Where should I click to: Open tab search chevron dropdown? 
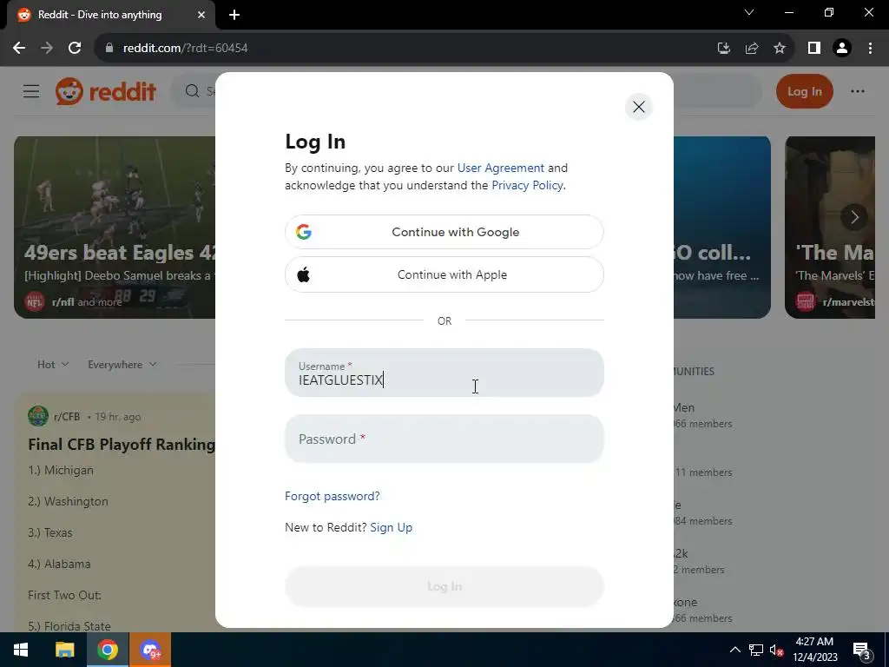[x=749, y=12]
